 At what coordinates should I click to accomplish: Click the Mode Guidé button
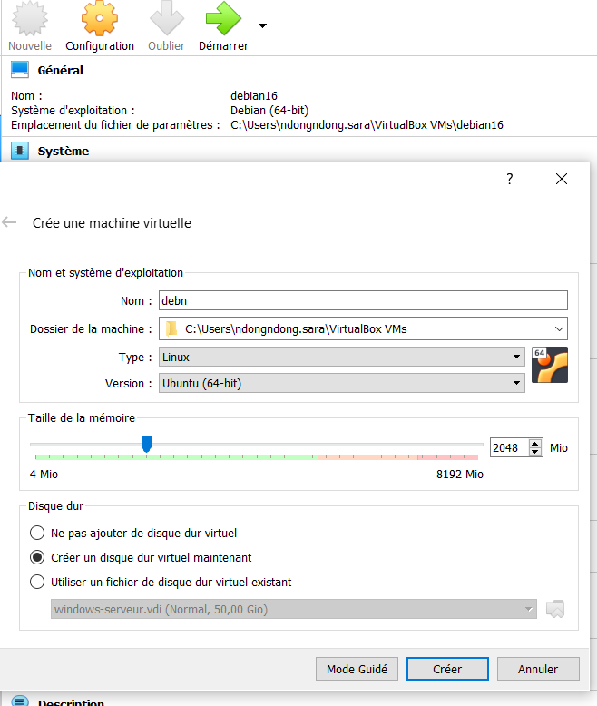357,669
